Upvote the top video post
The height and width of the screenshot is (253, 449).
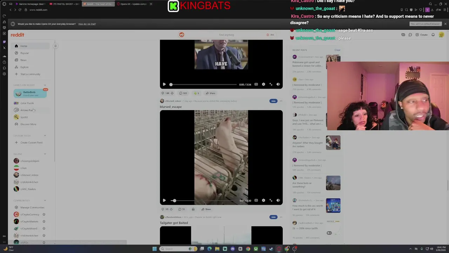[162, 93]
